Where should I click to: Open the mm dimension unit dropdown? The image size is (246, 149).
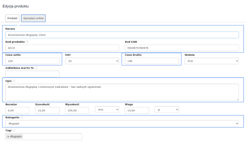pos(107,110)
